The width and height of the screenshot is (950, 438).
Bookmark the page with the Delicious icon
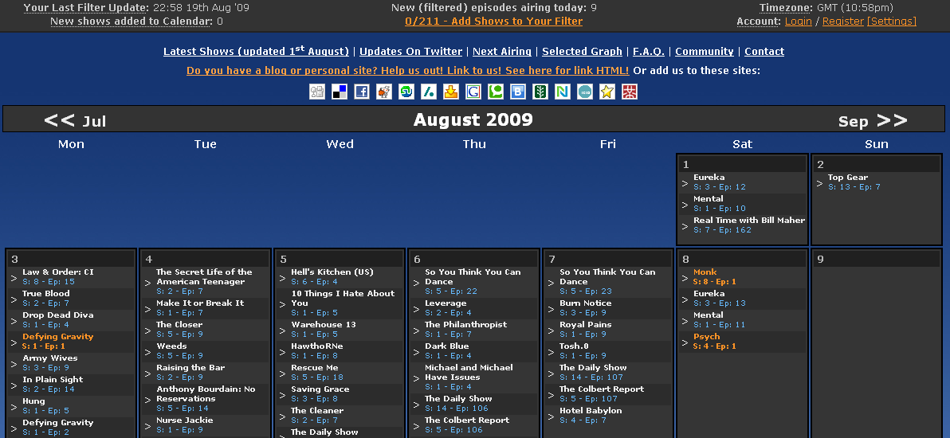point(340,92)
